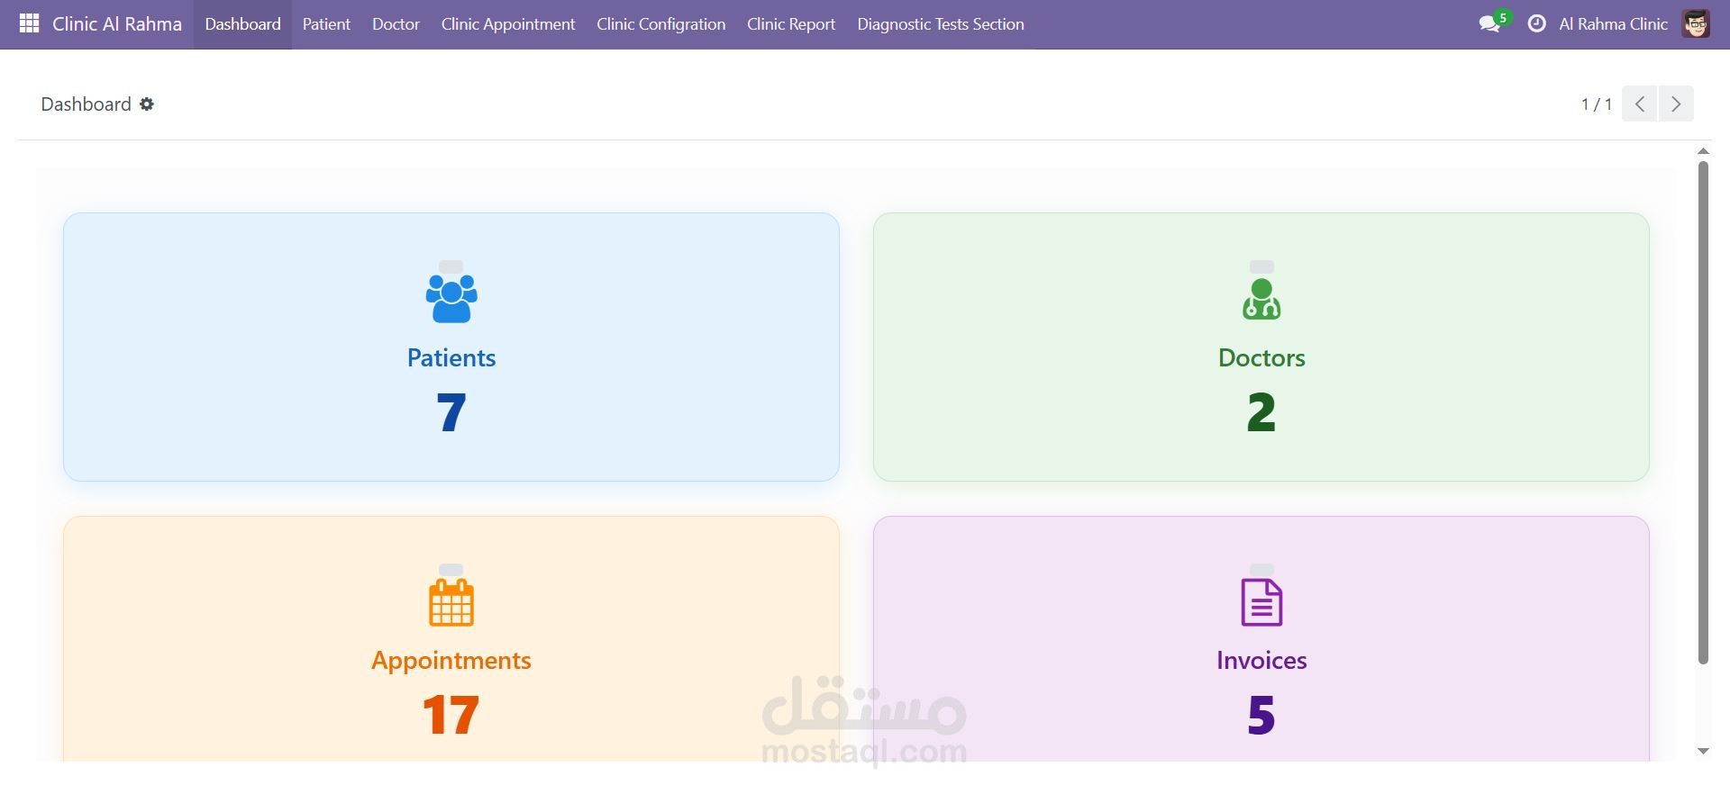Click the appointment count 17
The width and height of the screenshot is (1730, 785).
click(451, 715)
